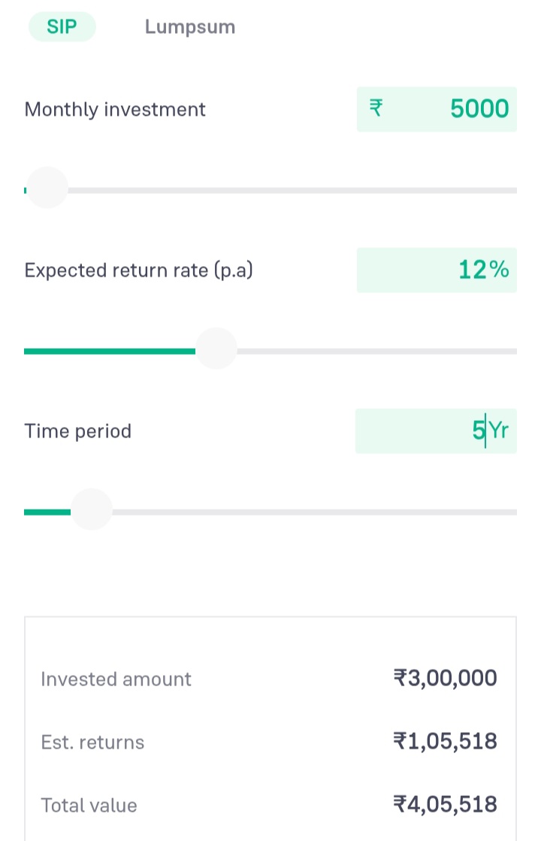Select the ₹4,05,518 total value figure
The image size is (541, 841).
click(445, 805)
